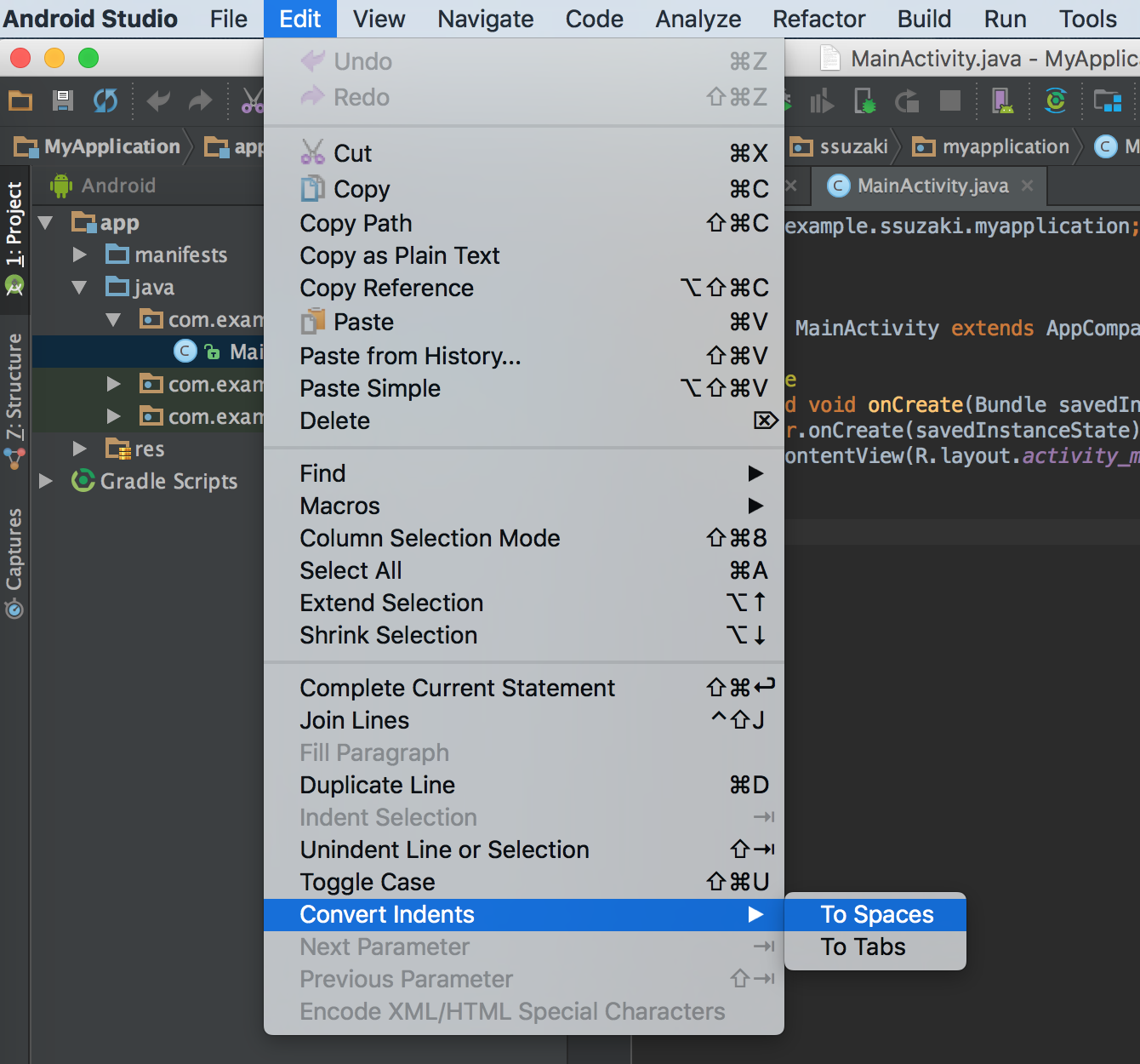
Task: Click Join Lines menu entry
Action: 523,720
